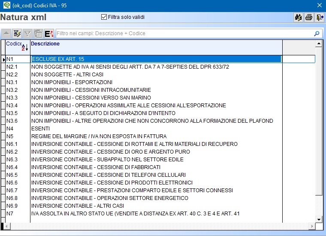Viewport: 326px width, 236px height.
Task: Click the funnel filter icon
Action: tap(27, 33)
